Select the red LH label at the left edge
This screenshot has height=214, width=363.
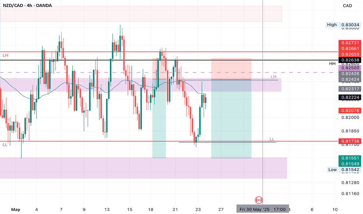pos(5,56)
